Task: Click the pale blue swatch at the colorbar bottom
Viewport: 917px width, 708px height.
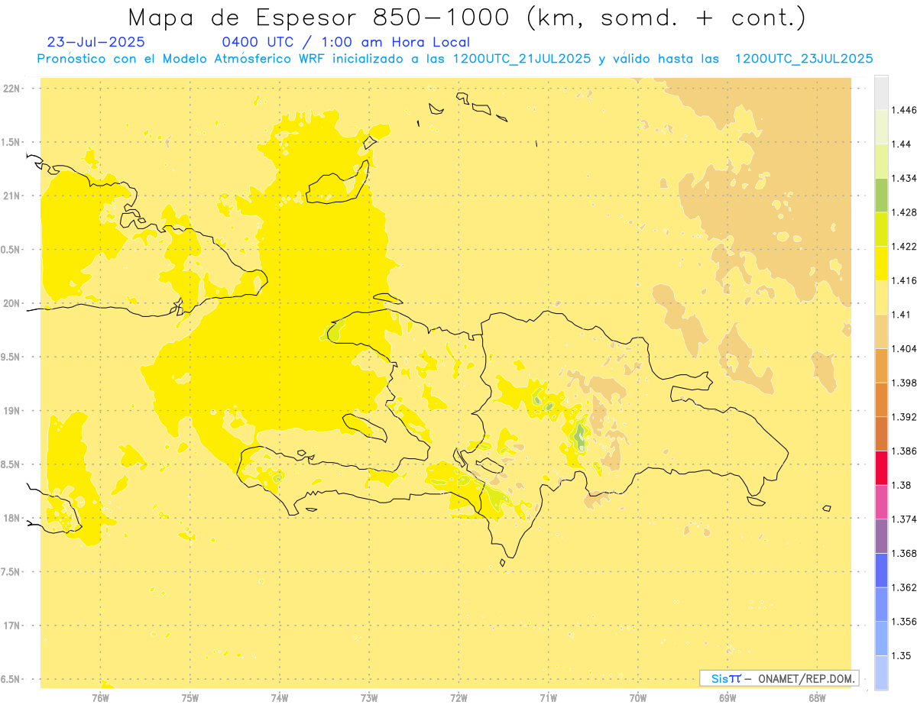Action: pos(881,672)
